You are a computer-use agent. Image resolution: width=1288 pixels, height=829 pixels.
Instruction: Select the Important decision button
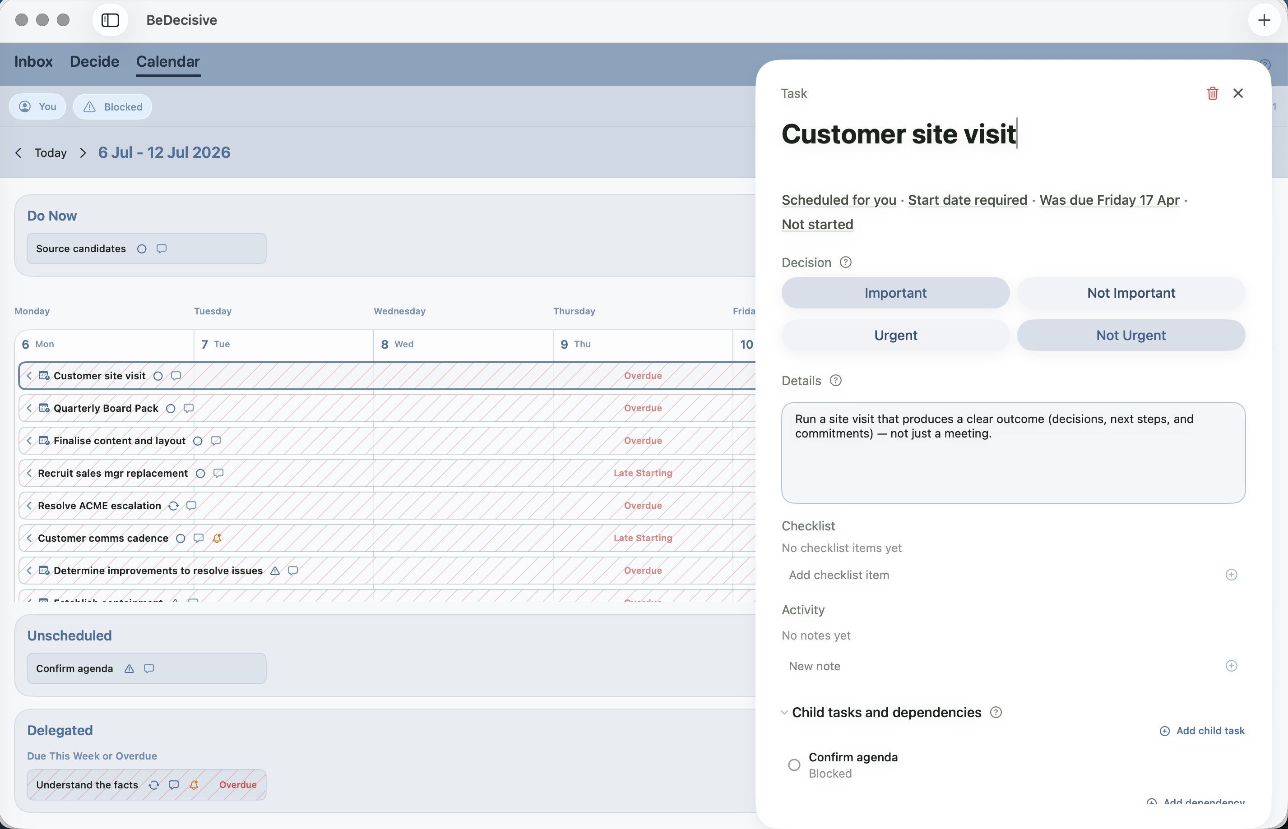click(x=895, y=293)
